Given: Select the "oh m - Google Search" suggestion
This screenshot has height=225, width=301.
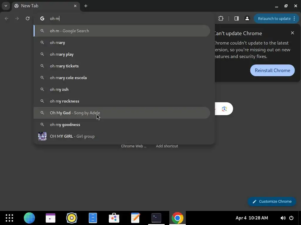Looking at the screenshot, I should [122, 31].
